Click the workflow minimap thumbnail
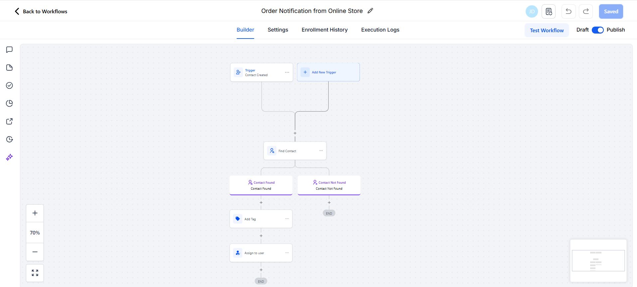Screen dimensions: 637x287 [598, 261]
